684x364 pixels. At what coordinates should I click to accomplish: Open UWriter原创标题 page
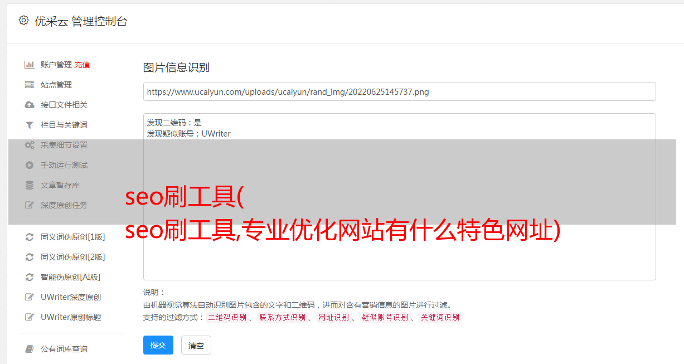[71, 317]
